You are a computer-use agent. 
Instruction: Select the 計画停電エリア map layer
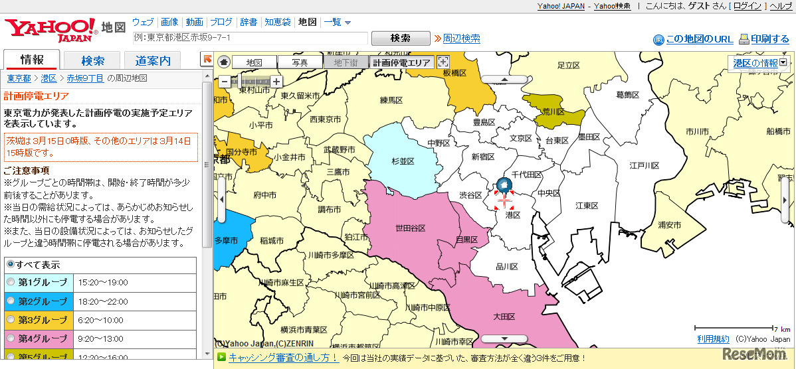click(401, 62)
